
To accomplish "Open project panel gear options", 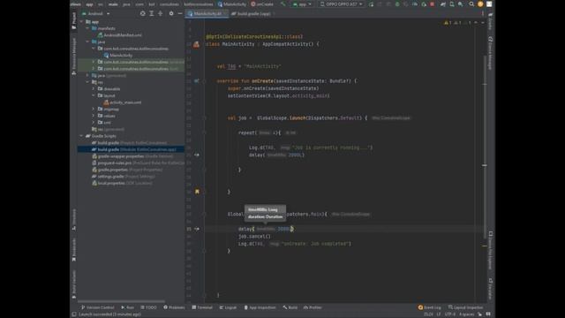I will pos(171,14).
